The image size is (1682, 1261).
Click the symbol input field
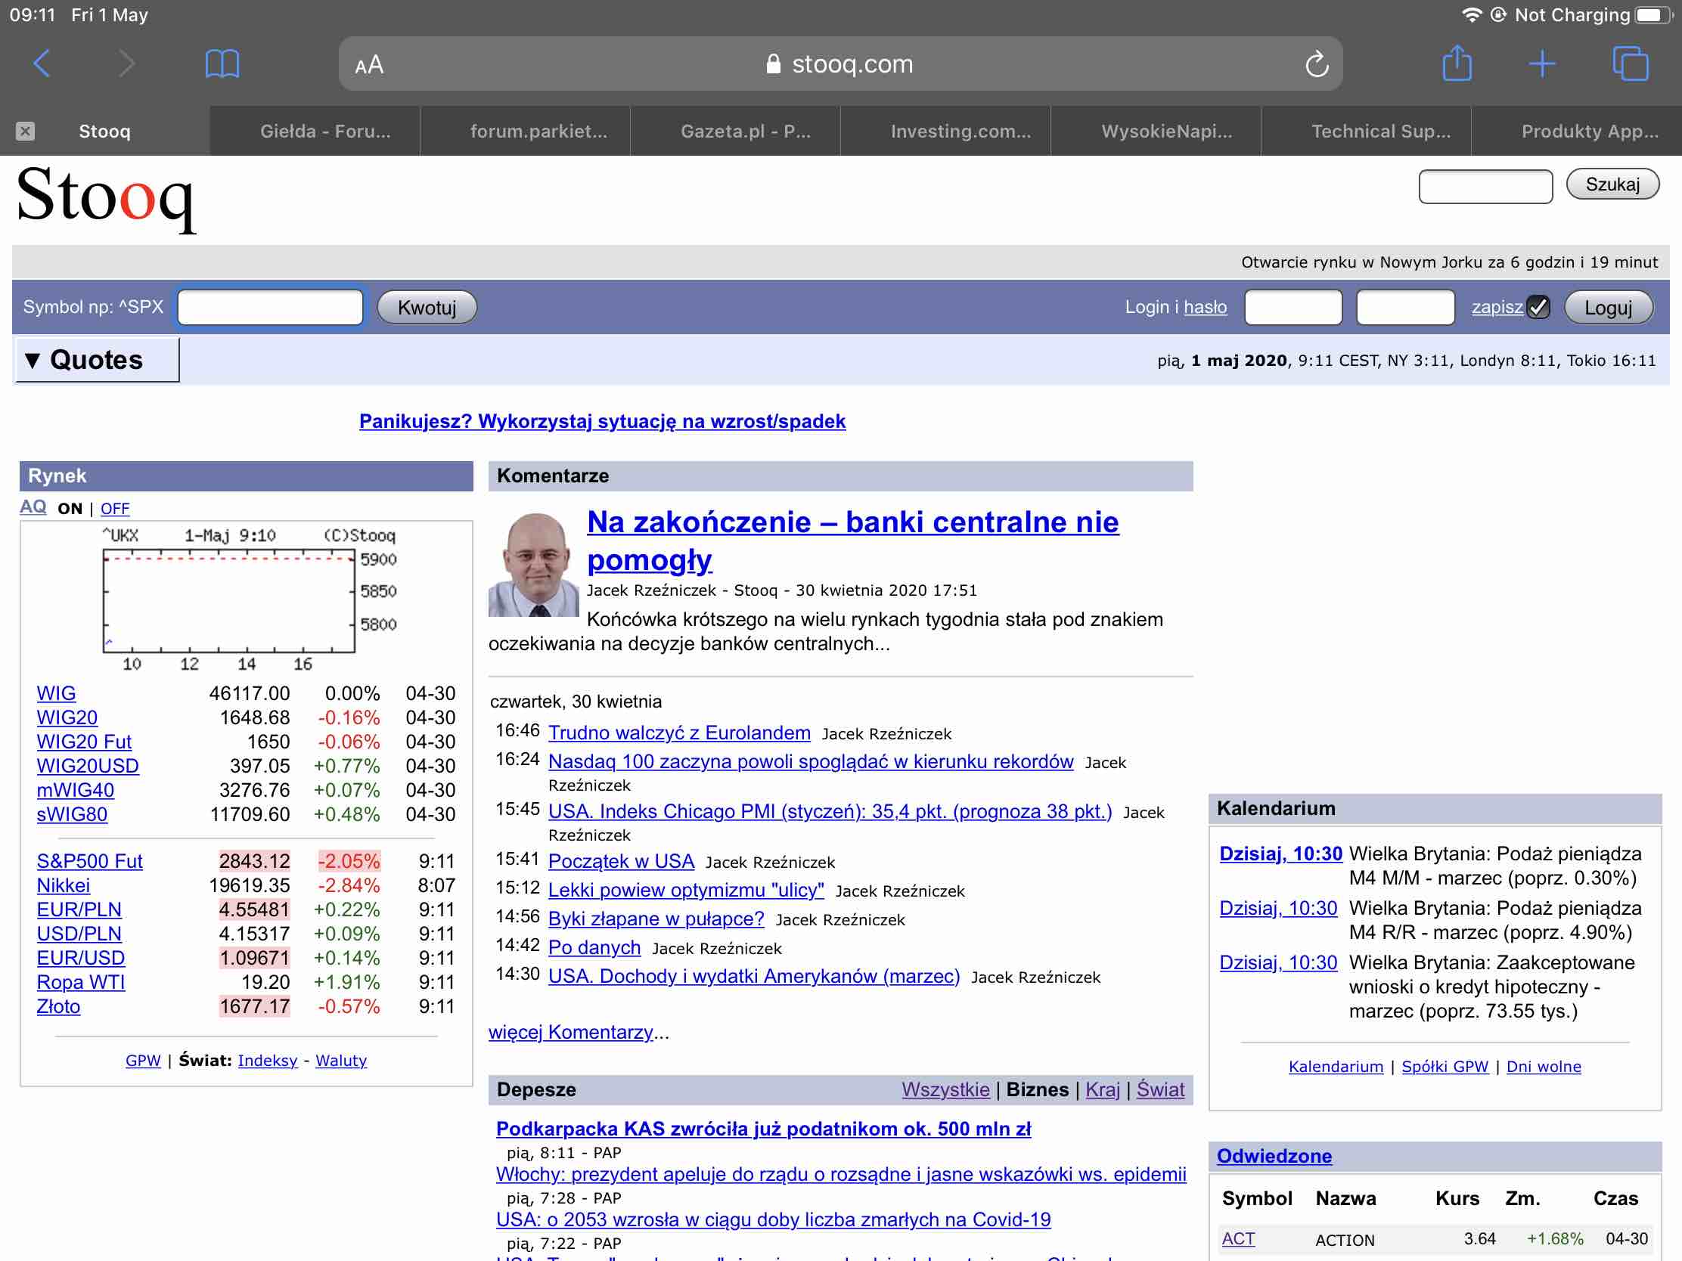tap(269, 307)
